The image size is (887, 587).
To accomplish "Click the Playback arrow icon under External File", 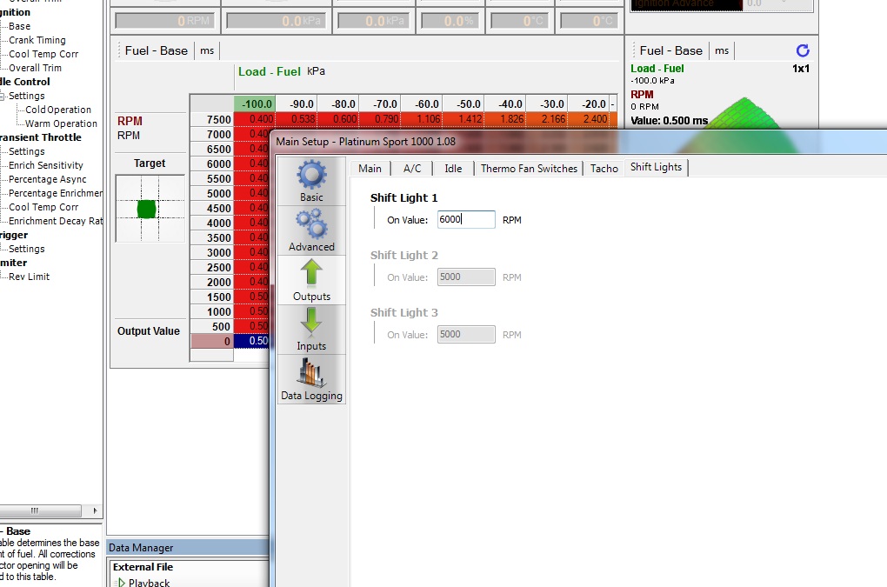I will click(121, 583).
